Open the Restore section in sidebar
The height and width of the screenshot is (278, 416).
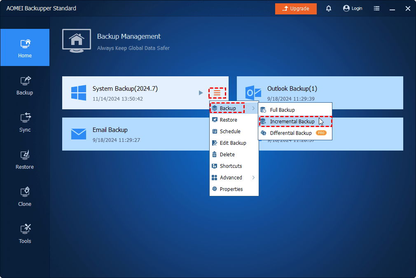25,160
